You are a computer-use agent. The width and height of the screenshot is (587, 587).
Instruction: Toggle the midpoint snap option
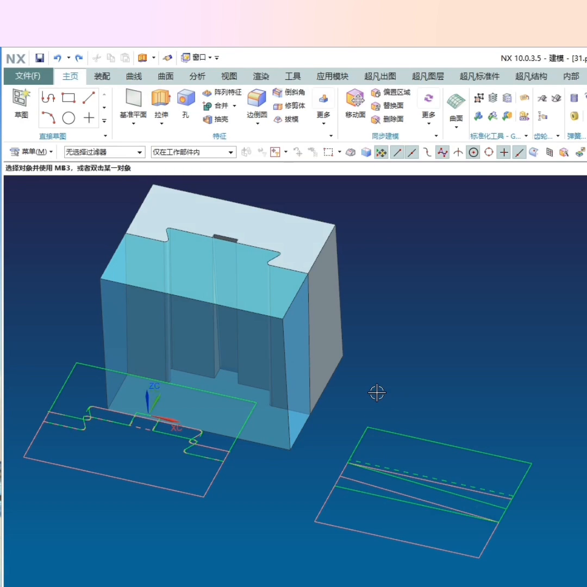point(413,152)
